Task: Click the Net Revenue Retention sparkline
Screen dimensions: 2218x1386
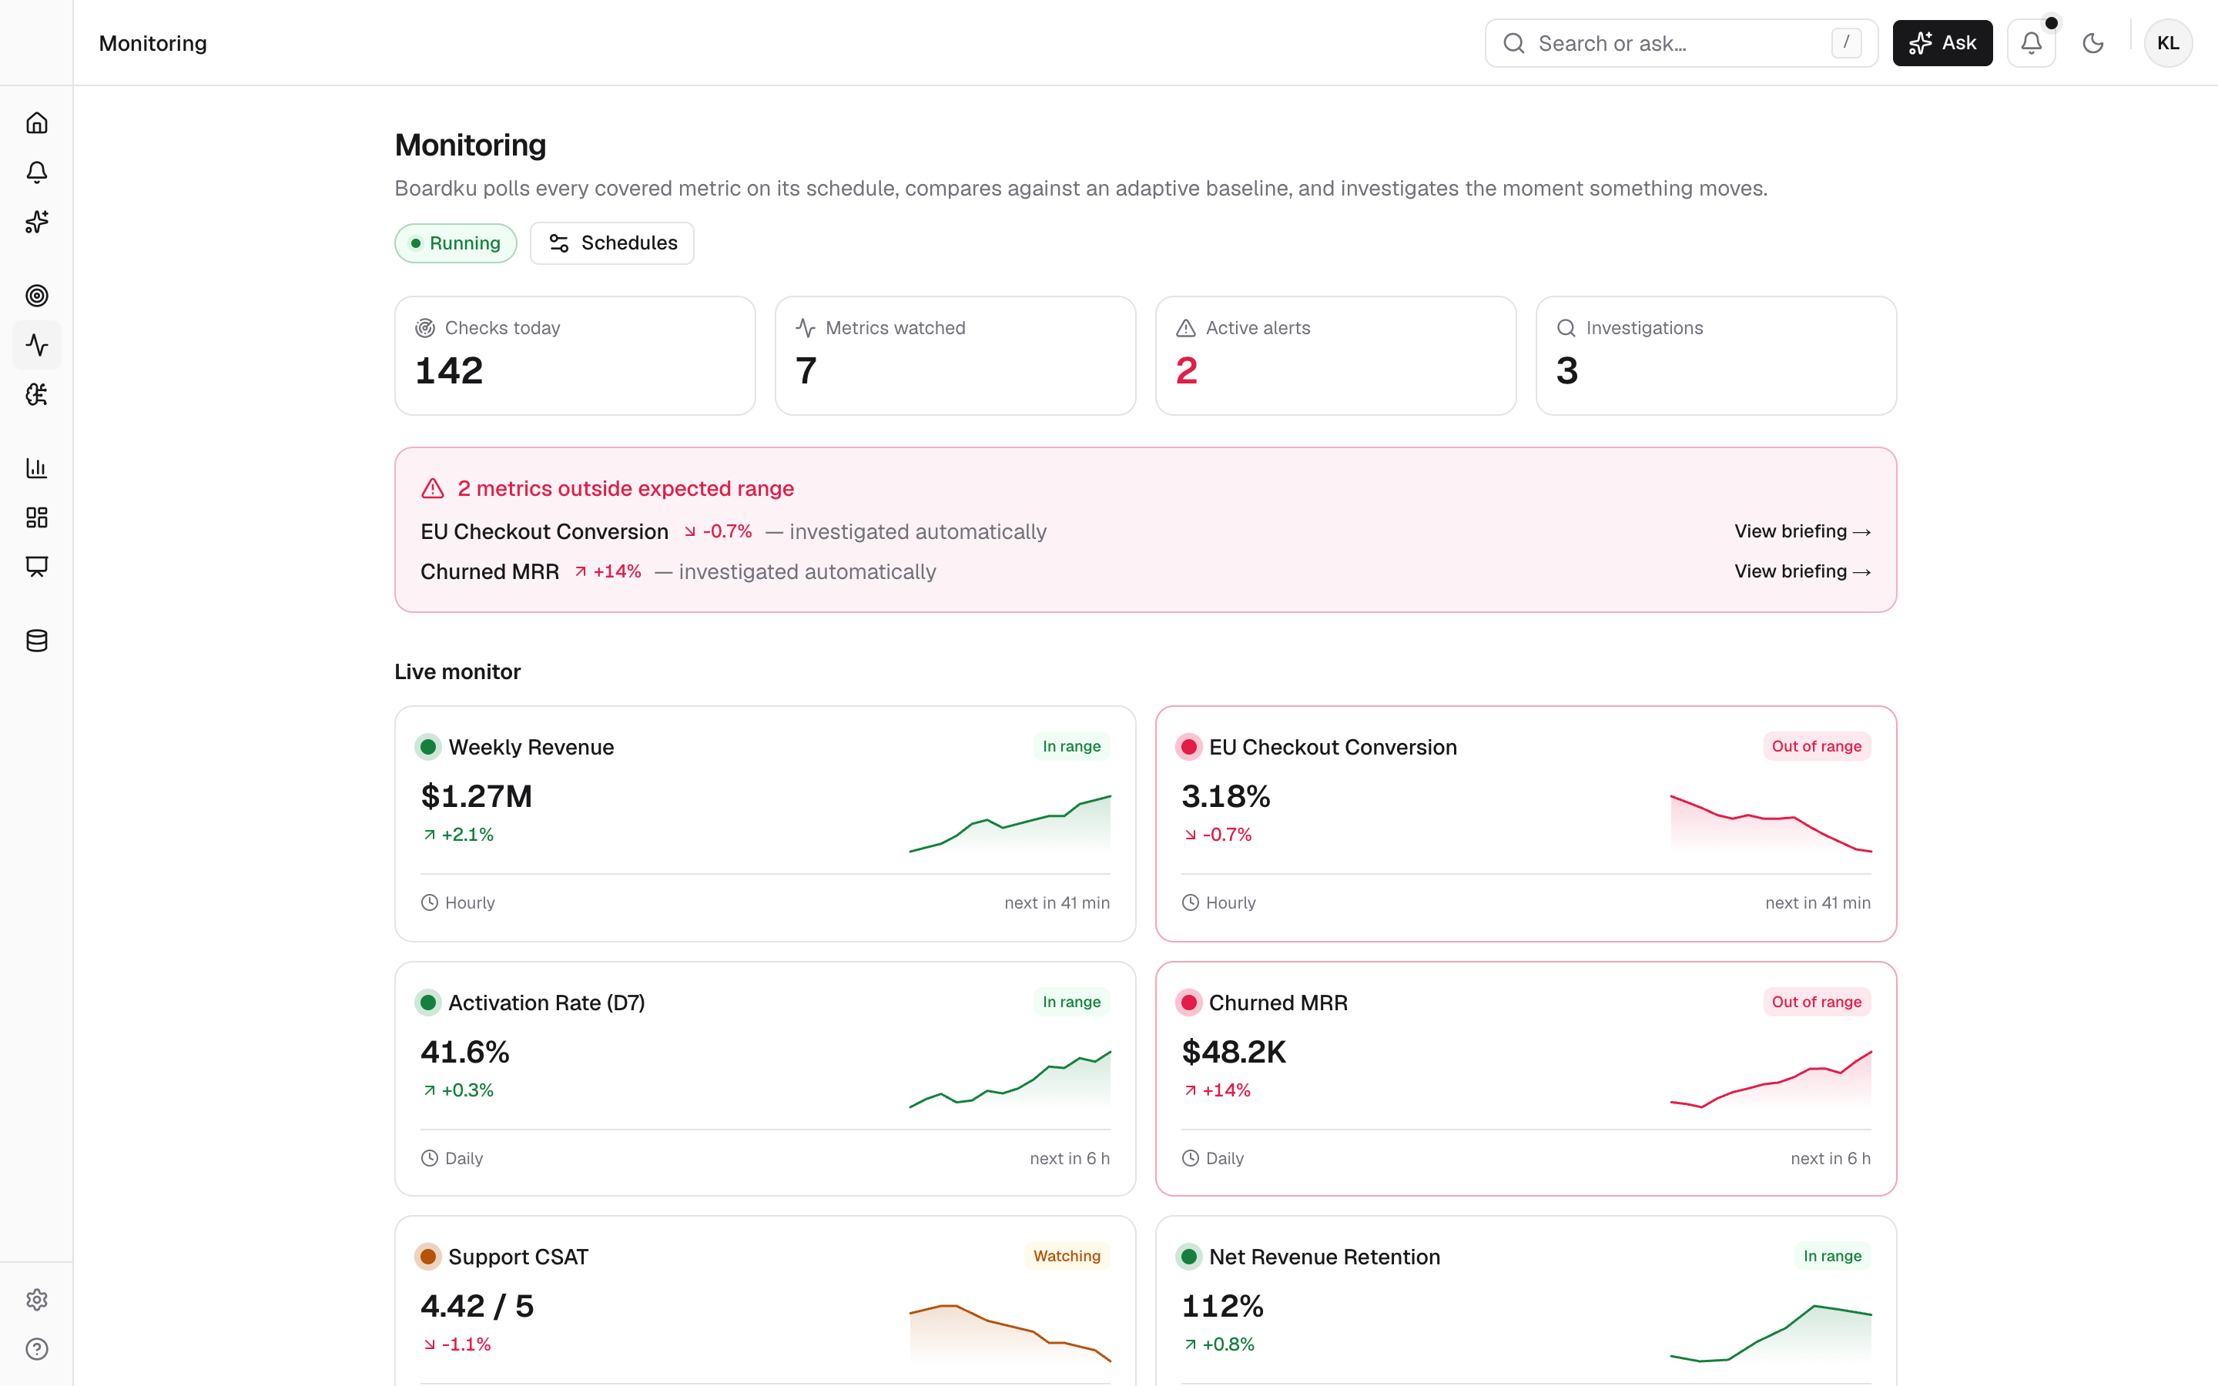Action: [1770, 1333]
